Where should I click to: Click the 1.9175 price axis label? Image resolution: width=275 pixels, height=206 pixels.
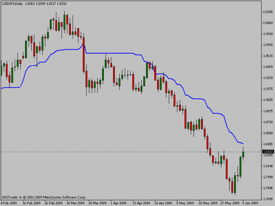pos(268,89)
